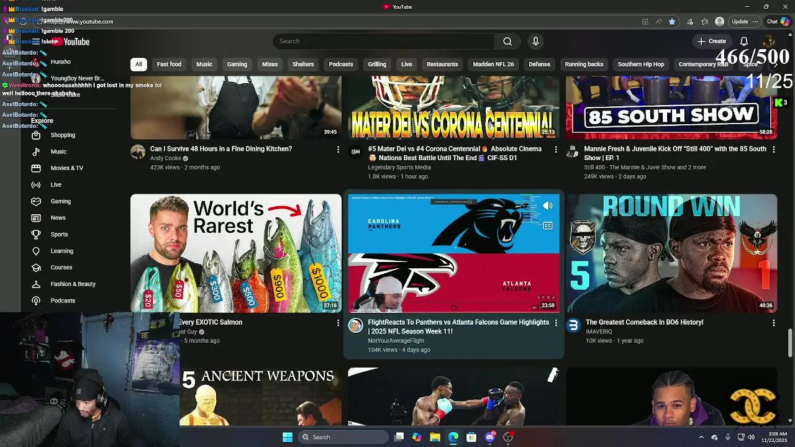The width and height of the screenshot is (795, 447).
Task: Toggle captions on Panthers vs Falcons preview
Action: tap(547, 226)
